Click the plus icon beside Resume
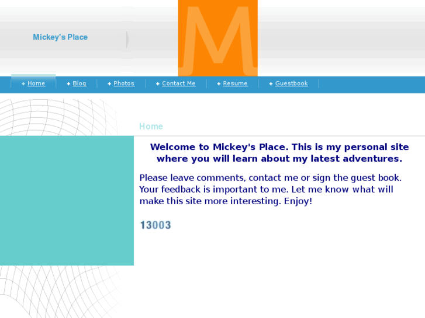Image resolution: width=425 pixels, height=318 pixels. 219,84
